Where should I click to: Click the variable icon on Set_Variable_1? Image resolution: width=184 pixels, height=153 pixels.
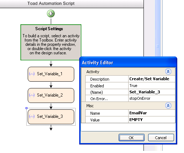(32, 74)
